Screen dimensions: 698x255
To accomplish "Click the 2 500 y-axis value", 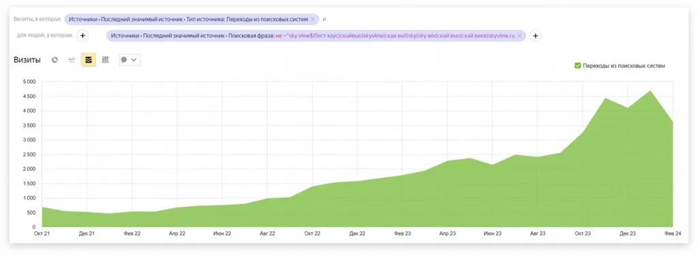I will pos(29,154).
